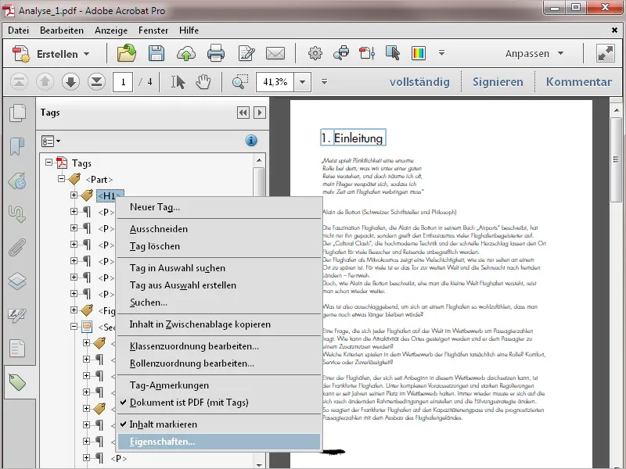Viewport: 626px width, 469px height.
Task: Click the Tags pane right arrow button
Action: point(260,113)
